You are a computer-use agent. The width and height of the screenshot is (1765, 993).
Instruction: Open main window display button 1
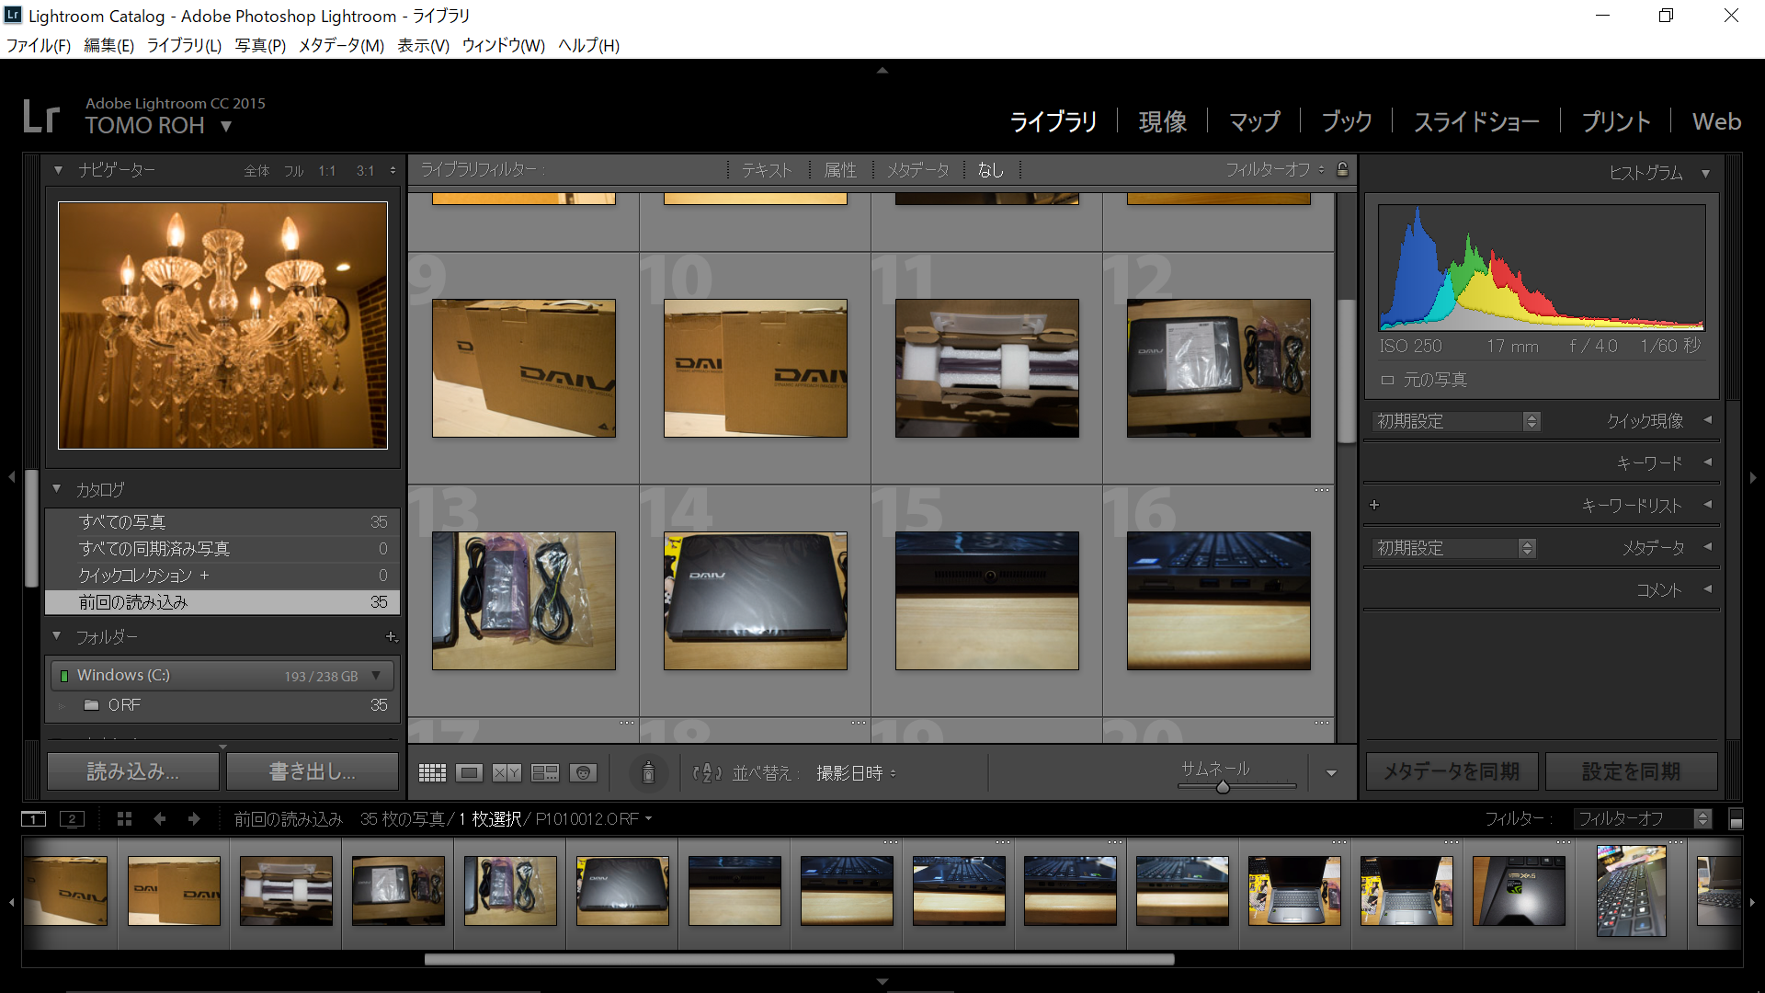tap(33, 818)
